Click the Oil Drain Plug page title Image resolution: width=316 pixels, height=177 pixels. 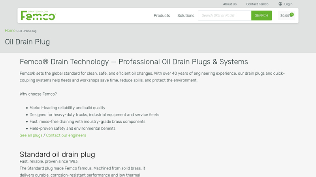tap(27, 42)
